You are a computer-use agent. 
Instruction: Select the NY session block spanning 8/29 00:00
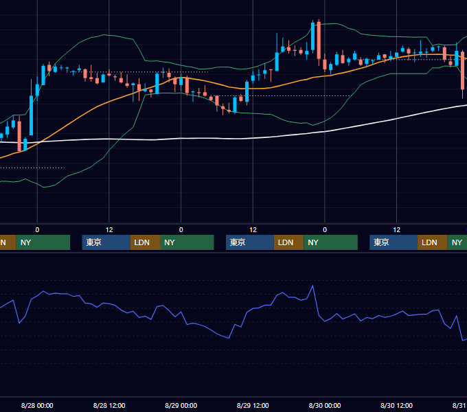coord(187,242)
